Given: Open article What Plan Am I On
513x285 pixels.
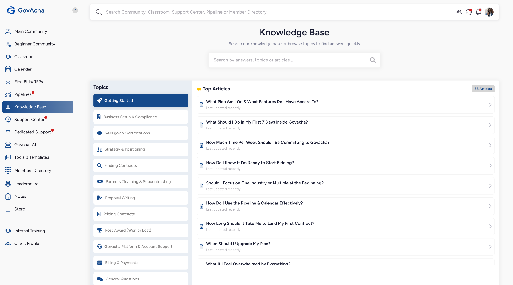Looking at the screenshot, I should click(x=345, y=105).
